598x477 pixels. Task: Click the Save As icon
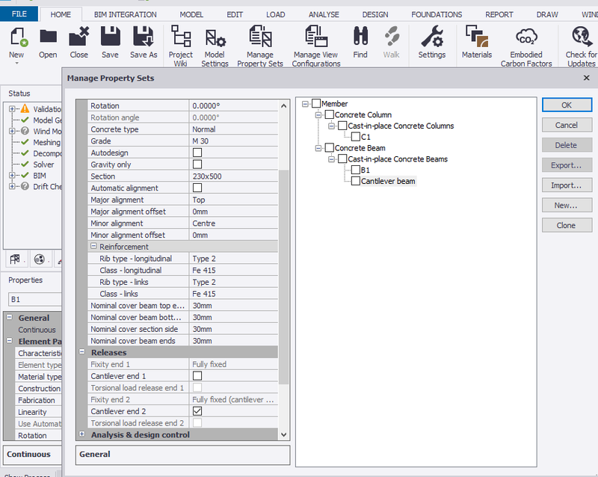144,36
